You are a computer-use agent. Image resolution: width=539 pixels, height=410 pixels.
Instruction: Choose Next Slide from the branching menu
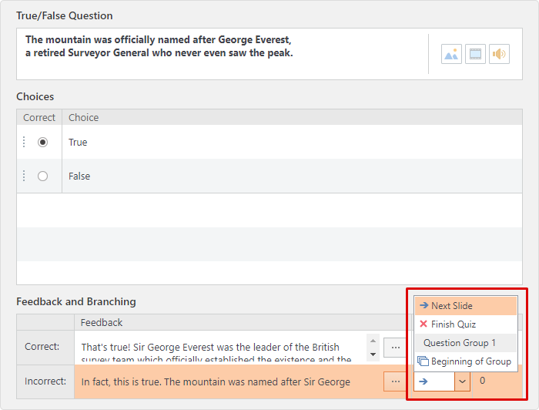click(x=466, y=306)
